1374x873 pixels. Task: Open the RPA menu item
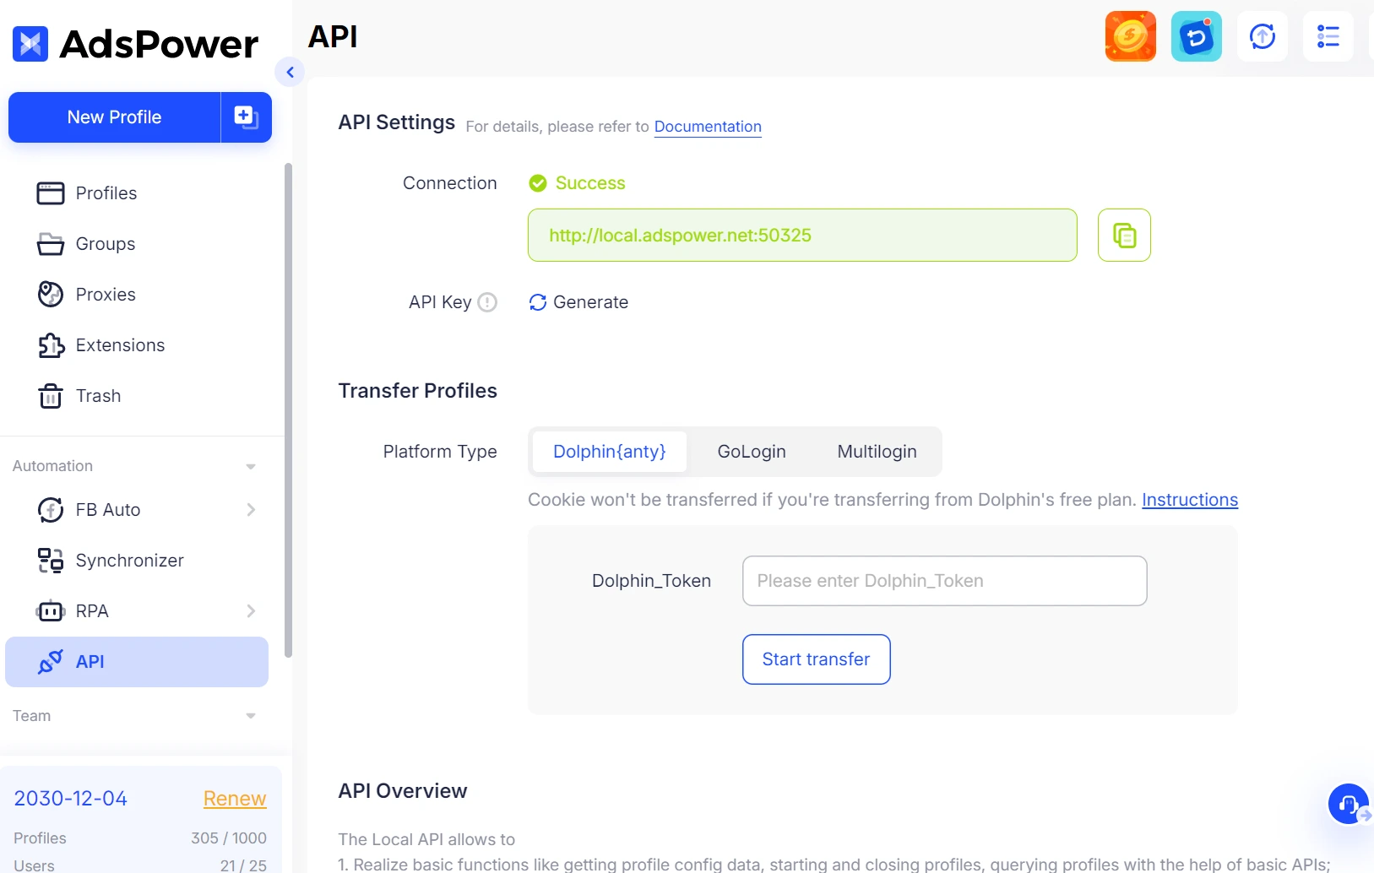point(92,611)
